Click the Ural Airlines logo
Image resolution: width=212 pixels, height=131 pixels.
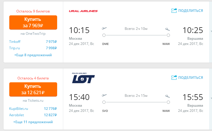[x=83, y=11]
